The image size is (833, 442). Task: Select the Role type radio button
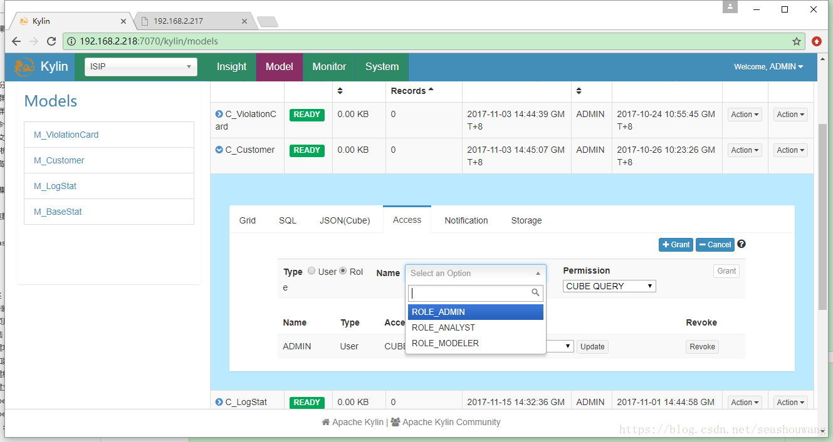click(x=343, y=271)
